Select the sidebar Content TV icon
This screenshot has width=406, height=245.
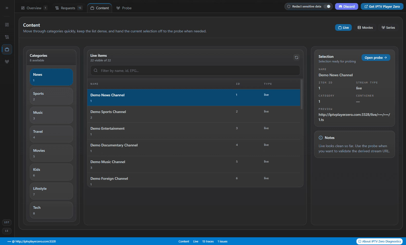pos(7,49)
